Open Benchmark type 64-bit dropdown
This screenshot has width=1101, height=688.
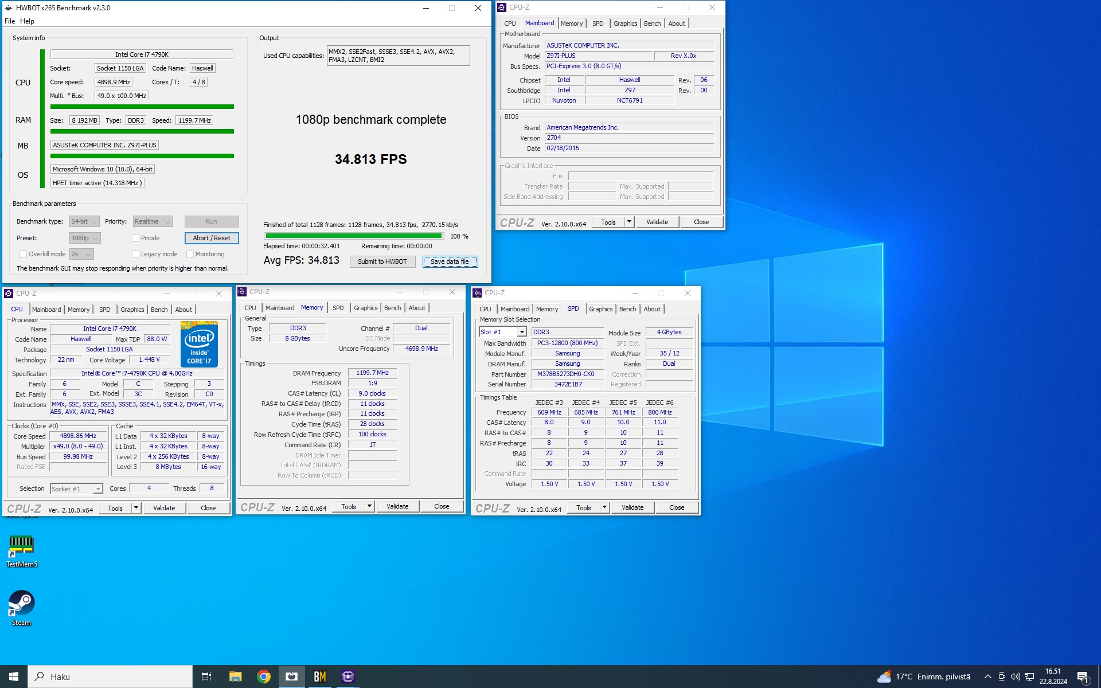tap(84, 221)
